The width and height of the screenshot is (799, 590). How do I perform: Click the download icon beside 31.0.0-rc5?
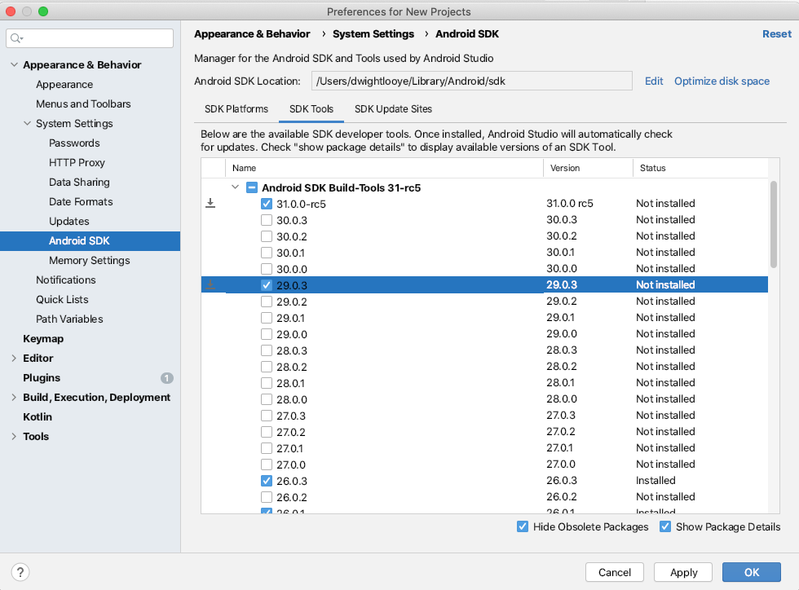click(210, 203)
